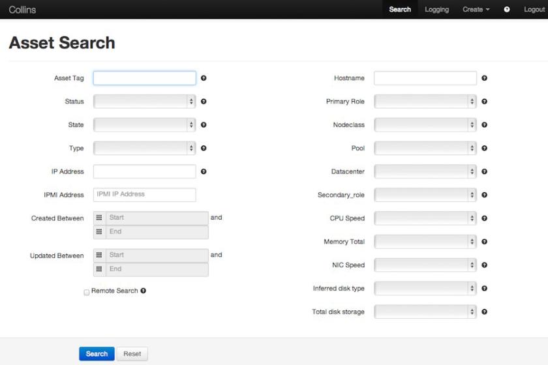Click the help icon beside Primary Role

point(484,101)
